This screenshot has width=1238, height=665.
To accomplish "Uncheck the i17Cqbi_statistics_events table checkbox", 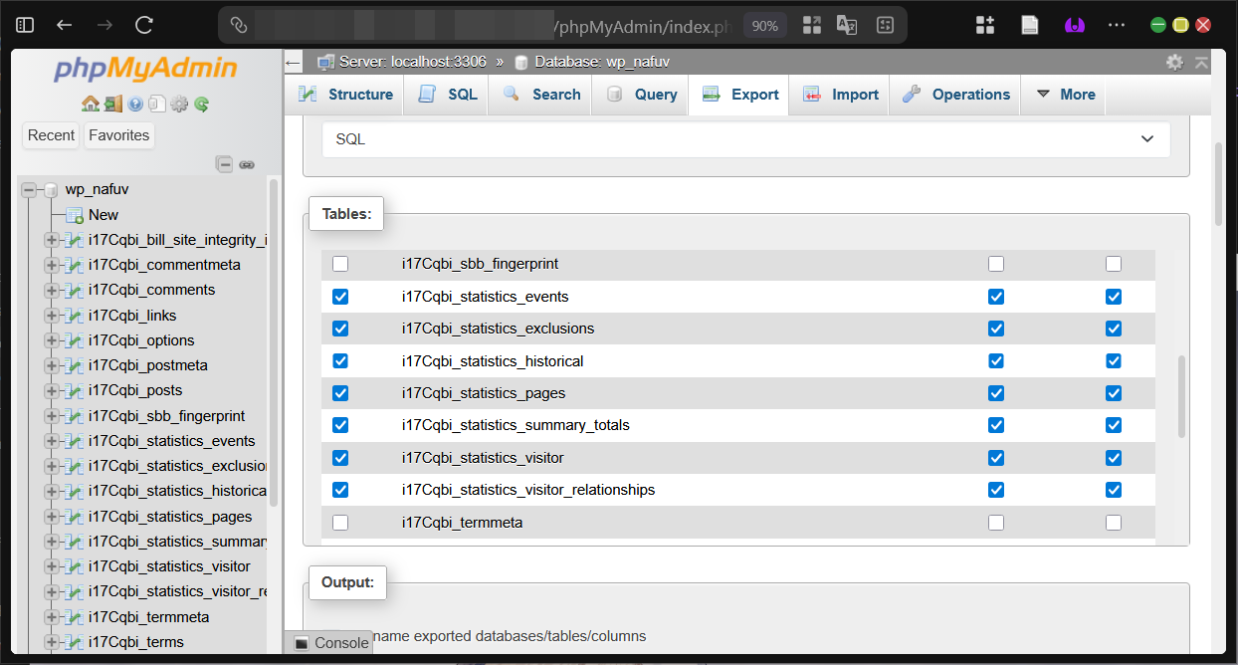I will [x=340, y=296].
